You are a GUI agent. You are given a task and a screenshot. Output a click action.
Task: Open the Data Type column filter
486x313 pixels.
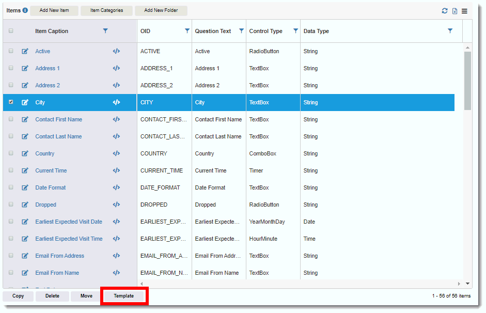(450, 30)
